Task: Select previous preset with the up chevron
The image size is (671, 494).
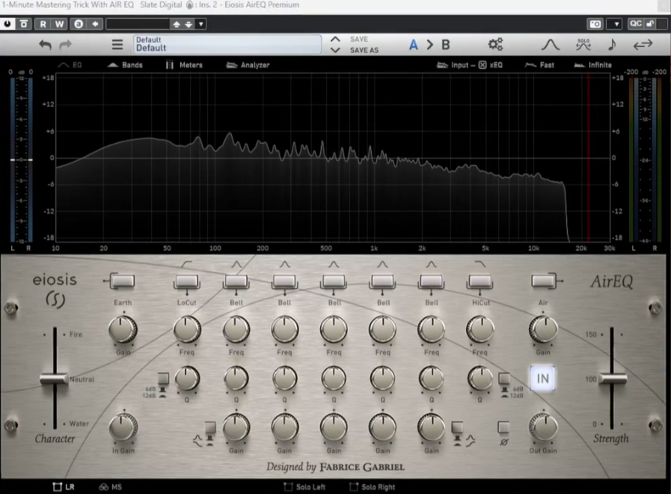Action: click(x=335, y=39)
